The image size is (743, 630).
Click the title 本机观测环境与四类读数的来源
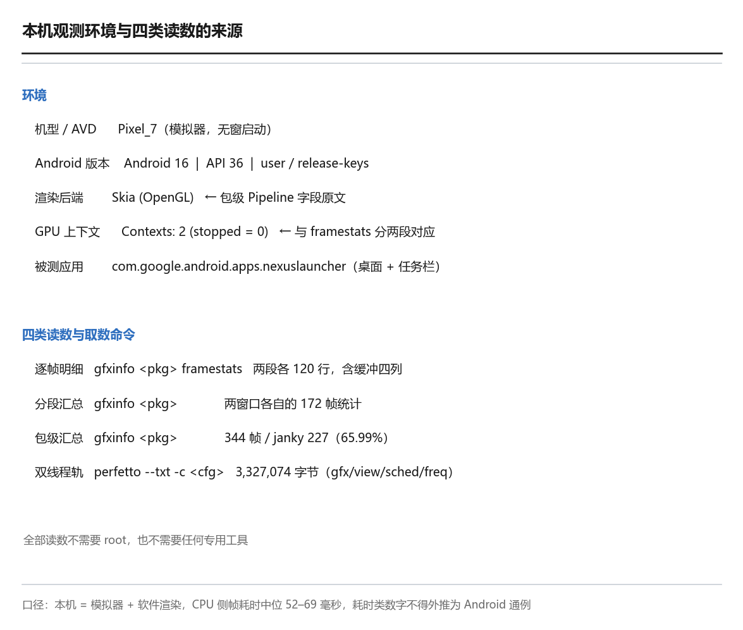[x=132, y=31]
